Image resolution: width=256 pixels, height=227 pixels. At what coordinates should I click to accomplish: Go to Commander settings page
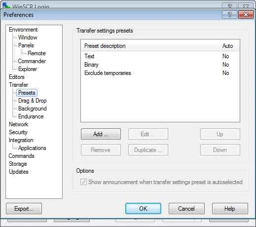click(x=32, y=61)
